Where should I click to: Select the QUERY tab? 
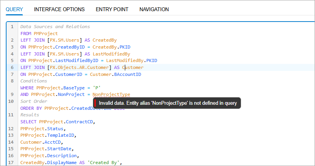coord(14,9)
